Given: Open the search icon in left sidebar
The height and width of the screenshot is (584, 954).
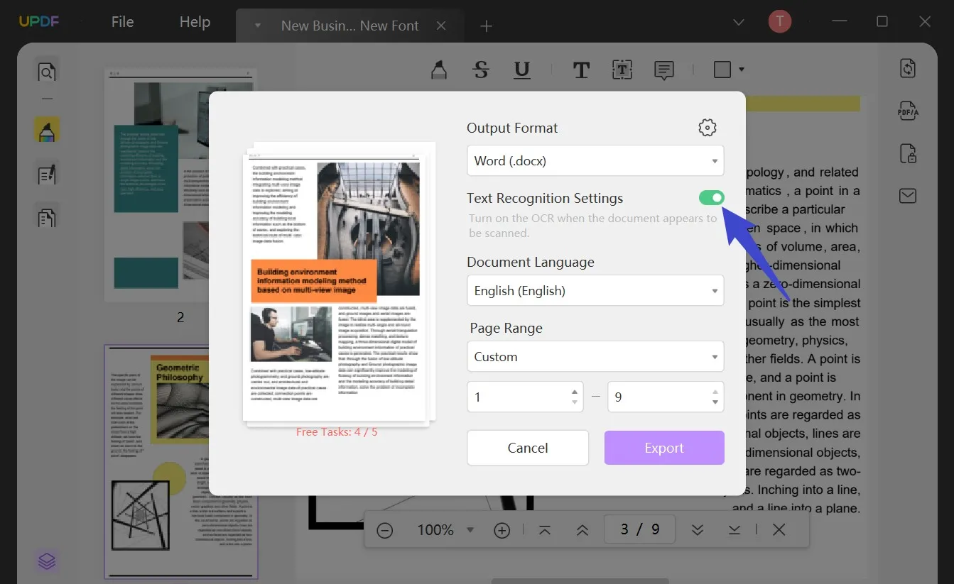Looking at the screenshot, I should point(47,72).
